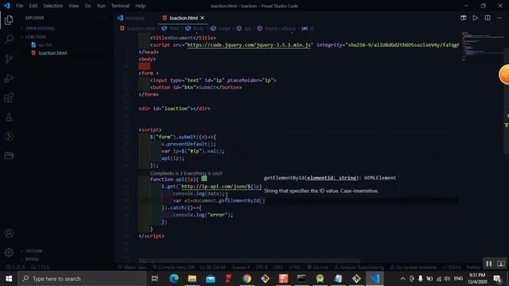Click the Spaces: 4 indentation setting
Screen dimensions: 509x286
pos(240,268)
